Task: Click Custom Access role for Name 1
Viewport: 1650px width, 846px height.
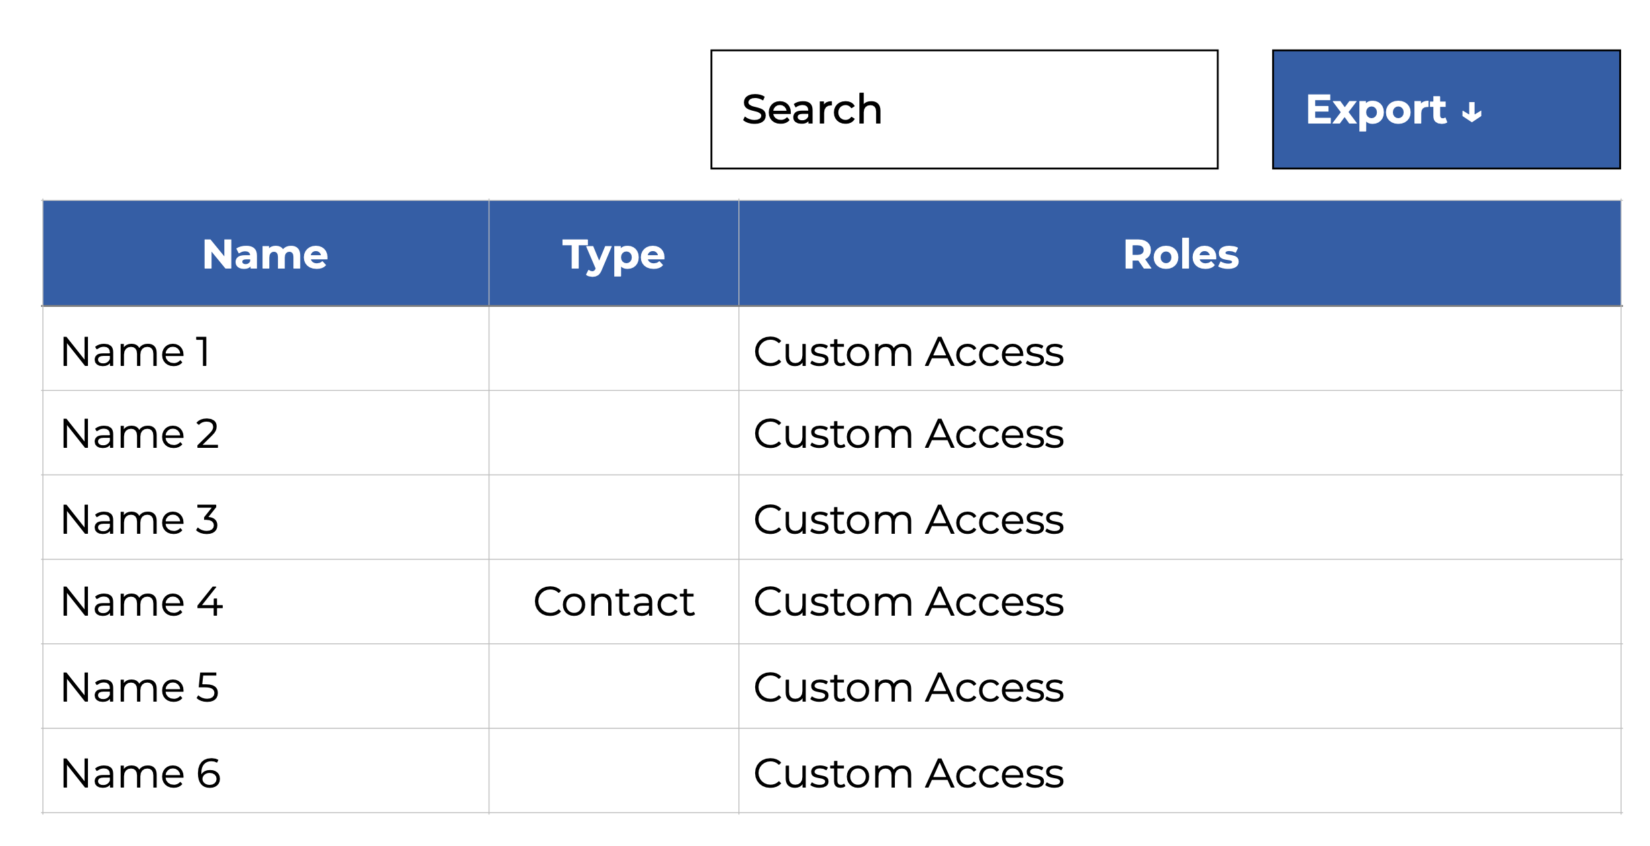Action: pos(908,352)
